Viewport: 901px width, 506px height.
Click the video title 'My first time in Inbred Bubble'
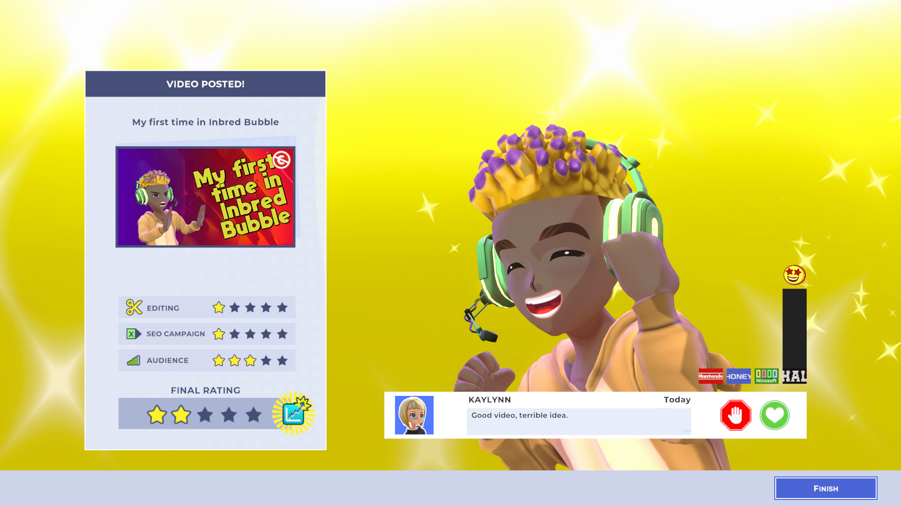tap(205, 122)
